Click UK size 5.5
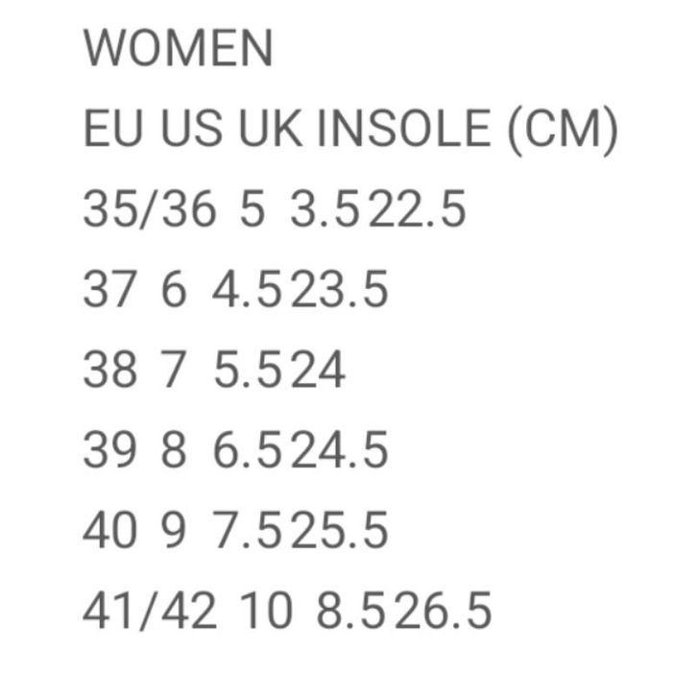Screen dimensions: 697x697 (x=248, y=371)
